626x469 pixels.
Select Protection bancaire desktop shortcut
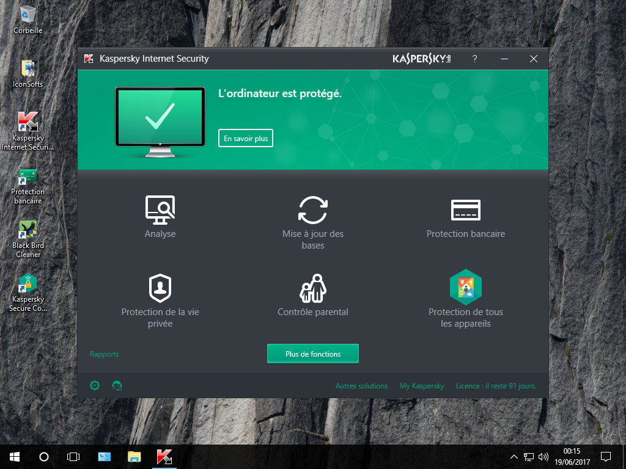click(x=28, y=187)
